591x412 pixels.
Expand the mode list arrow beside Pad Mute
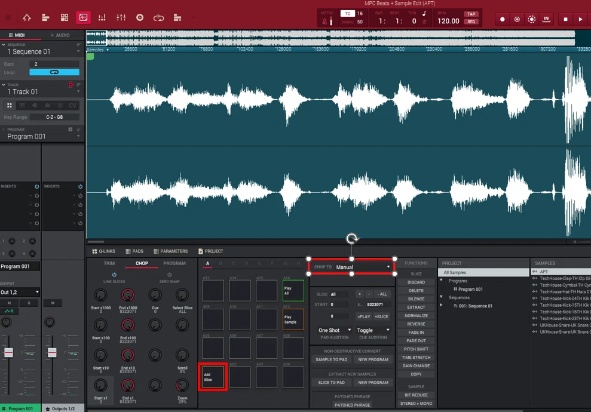[x=194, y=18]
